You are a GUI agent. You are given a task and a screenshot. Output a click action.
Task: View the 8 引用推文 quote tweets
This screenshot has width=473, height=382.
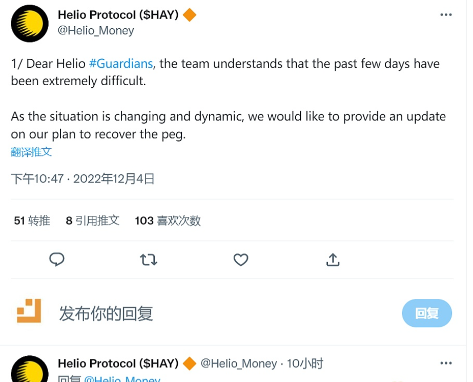click(92, 220)
